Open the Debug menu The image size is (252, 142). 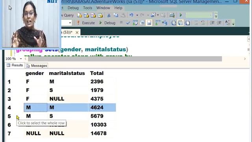click(x=73, y=8)
